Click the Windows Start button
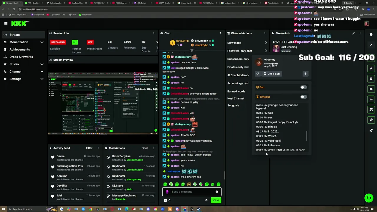The image size is (377, 212). pos(4,209)
